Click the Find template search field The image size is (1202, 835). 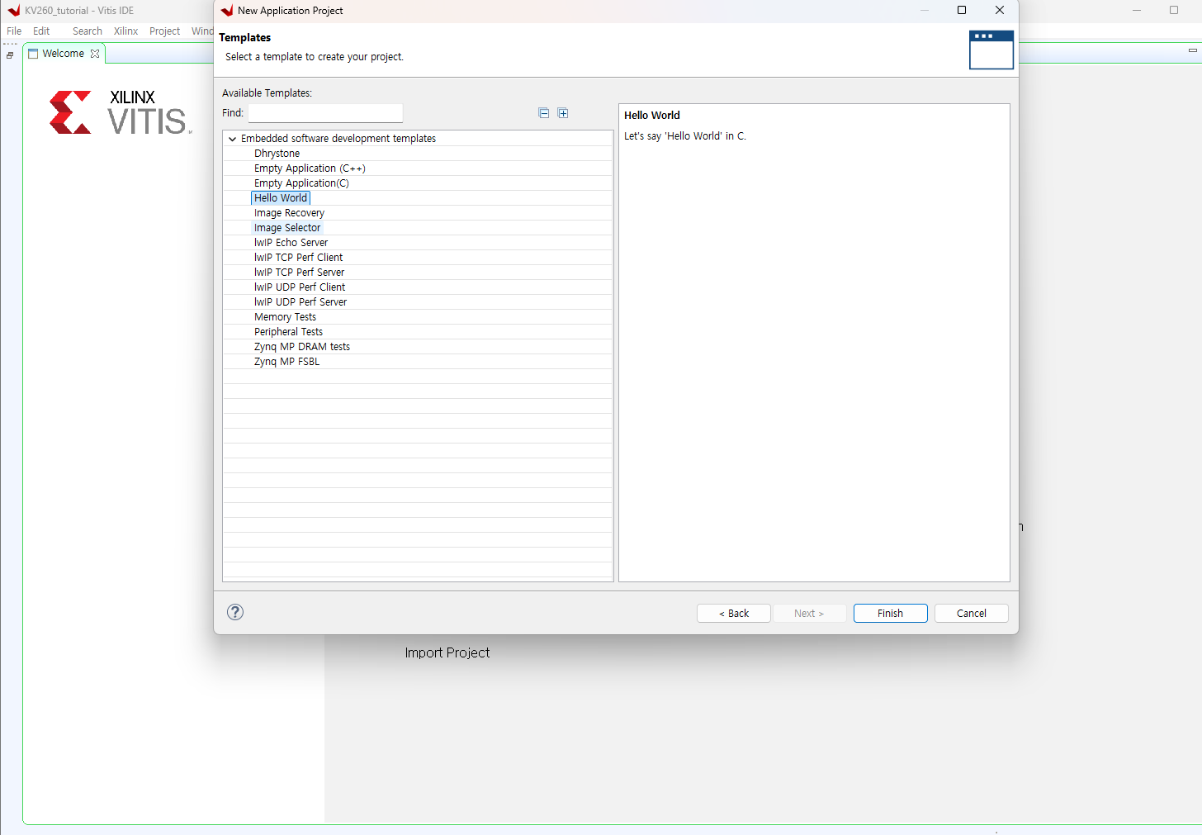point(325,113)
